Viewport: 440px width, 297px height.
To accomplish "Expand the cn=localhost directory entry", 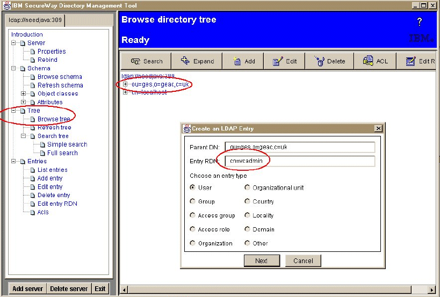I will click(x=125, y=92).
